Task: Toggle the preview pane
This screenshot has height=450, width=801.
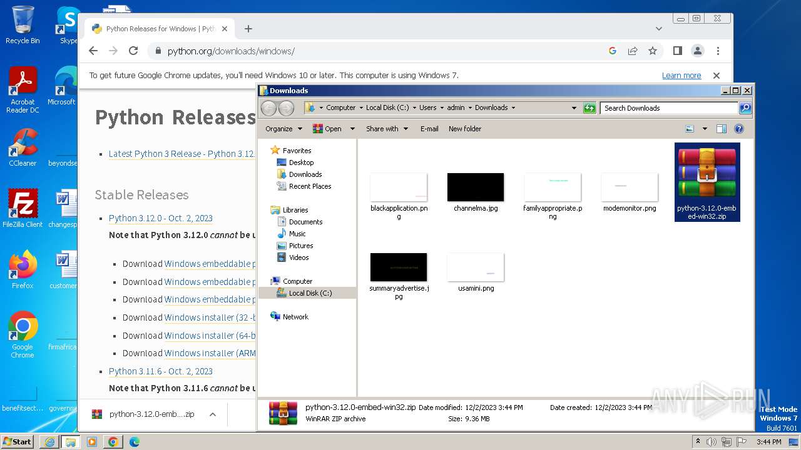Action: [x=722, y=129]
